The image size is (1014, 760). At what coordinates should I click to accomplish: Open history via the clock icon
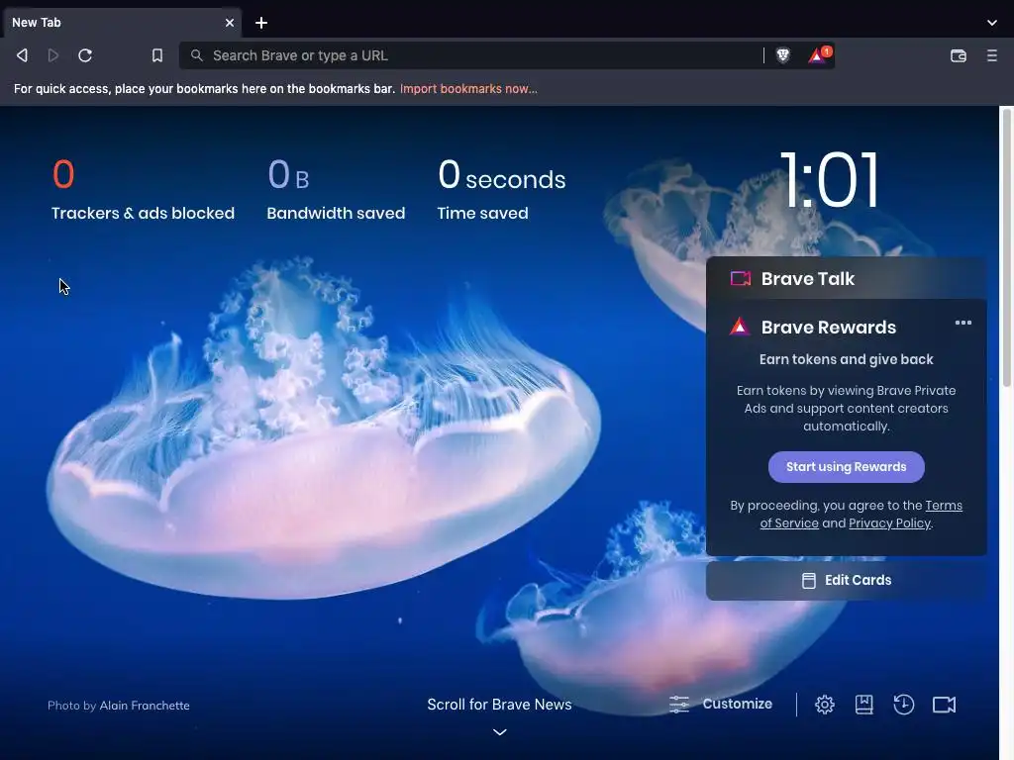[903, 705]
